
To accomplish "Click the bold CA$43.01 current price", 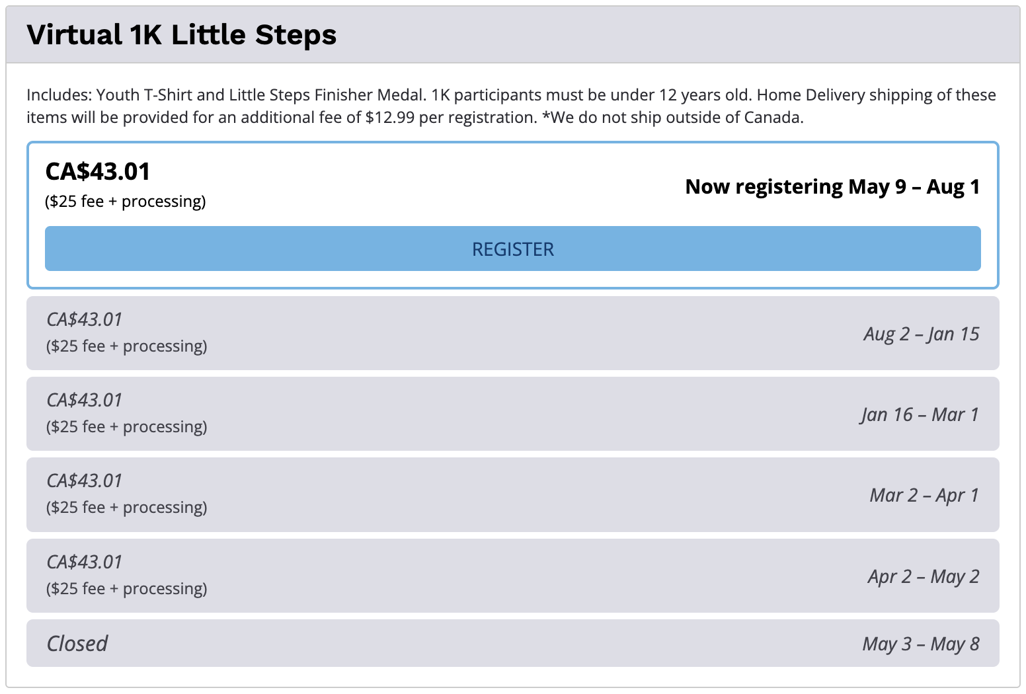I will pos(98,171).
